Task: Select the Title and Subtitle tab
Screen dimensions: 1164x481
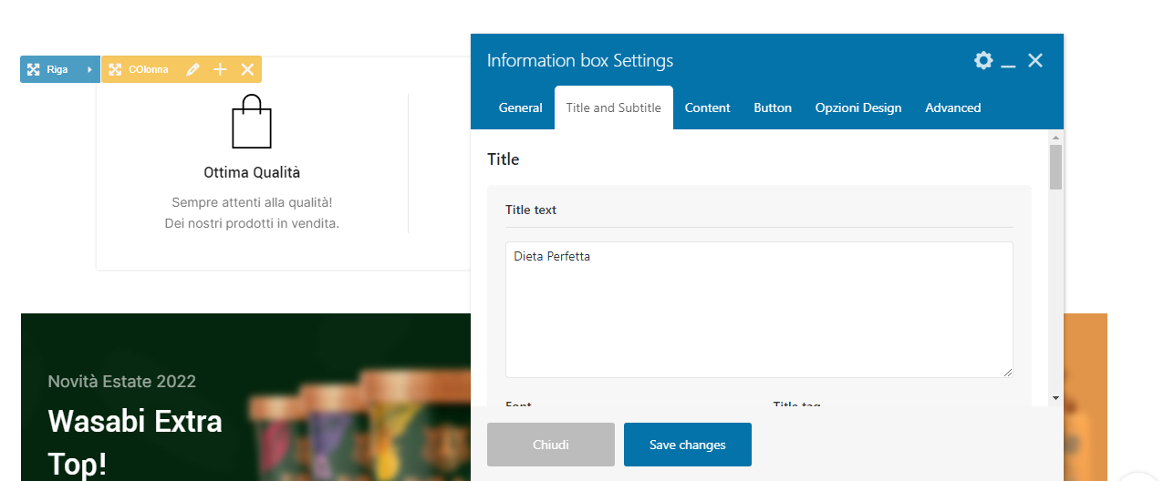Action: click(x=614, y=107)
